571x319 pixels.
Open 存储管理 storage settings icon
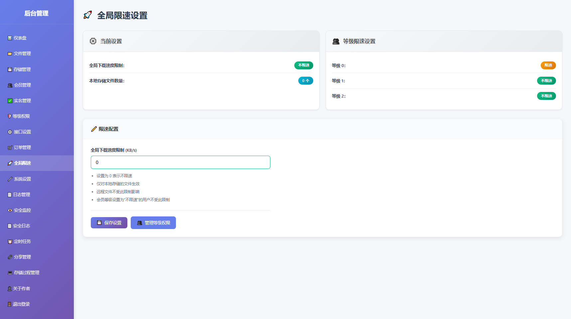(10, 69)
